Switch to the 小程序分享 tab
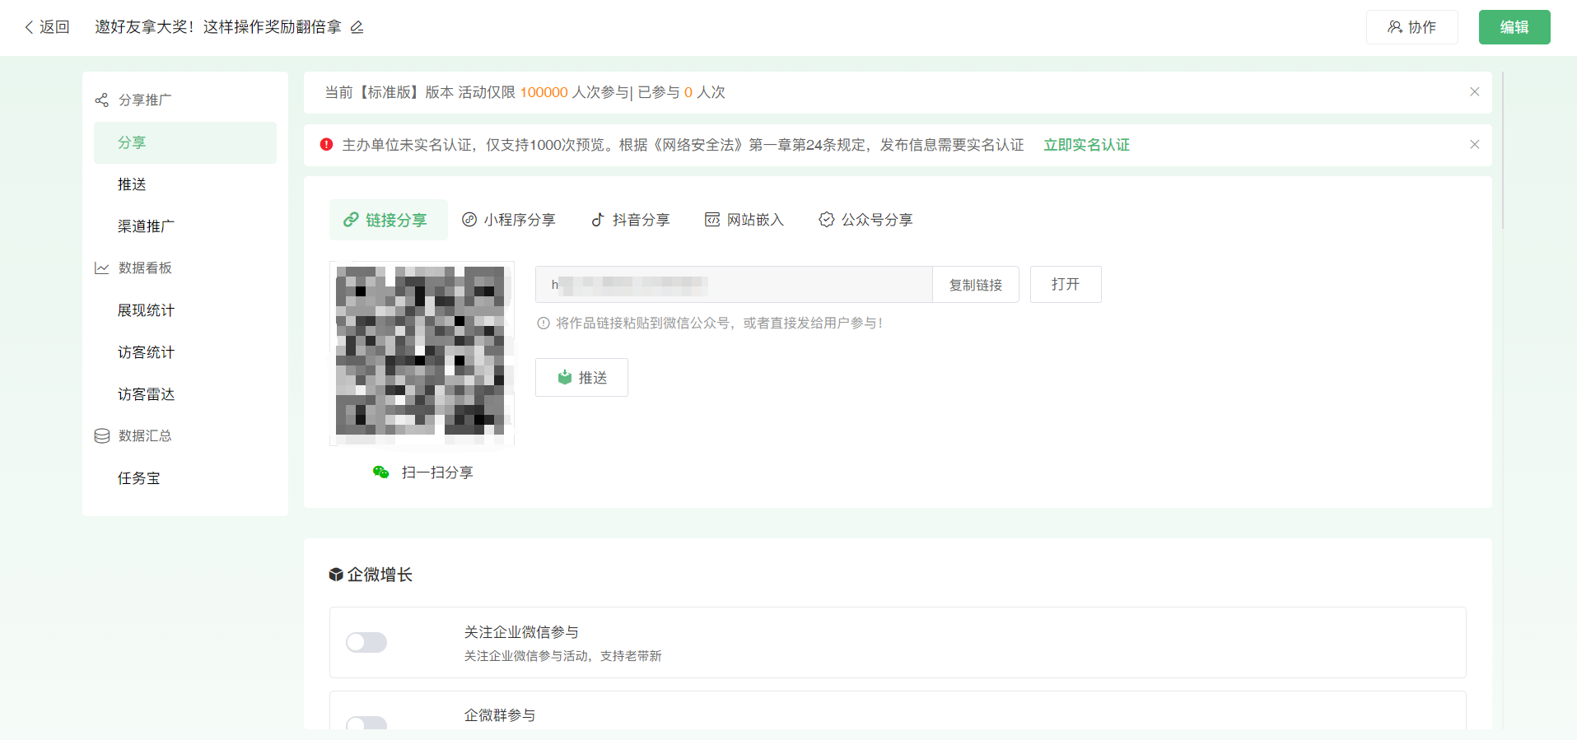The height and width of the screenshot is (740, 1577). 509,220
